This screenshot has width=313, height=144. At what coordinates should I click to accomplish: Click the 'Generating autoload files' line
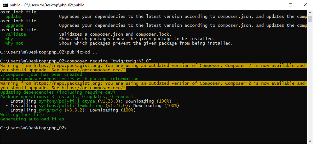tap(32, 119)
